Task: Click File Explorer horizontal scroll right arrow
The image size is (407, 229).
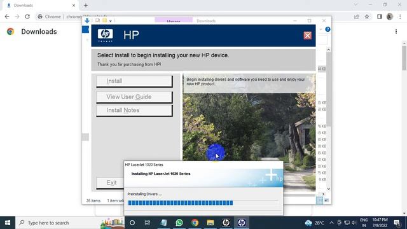Action: pyautogui.click(x=323, y=194)
